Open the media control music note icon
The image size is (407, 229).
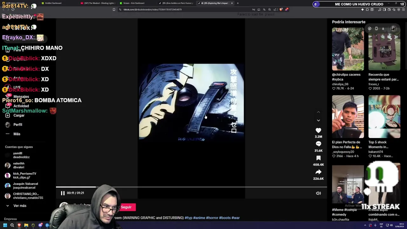tap(380, 10)
